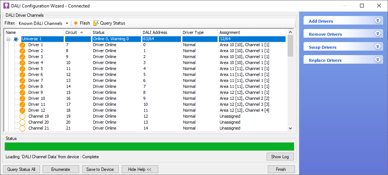Viewport: 388px width, 175px height.
Task: Click the orange icon beside Driver 6
Action: click(x=22, y=74)
